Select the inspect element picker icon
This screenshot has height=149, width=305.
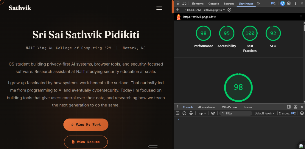point(178,4)
